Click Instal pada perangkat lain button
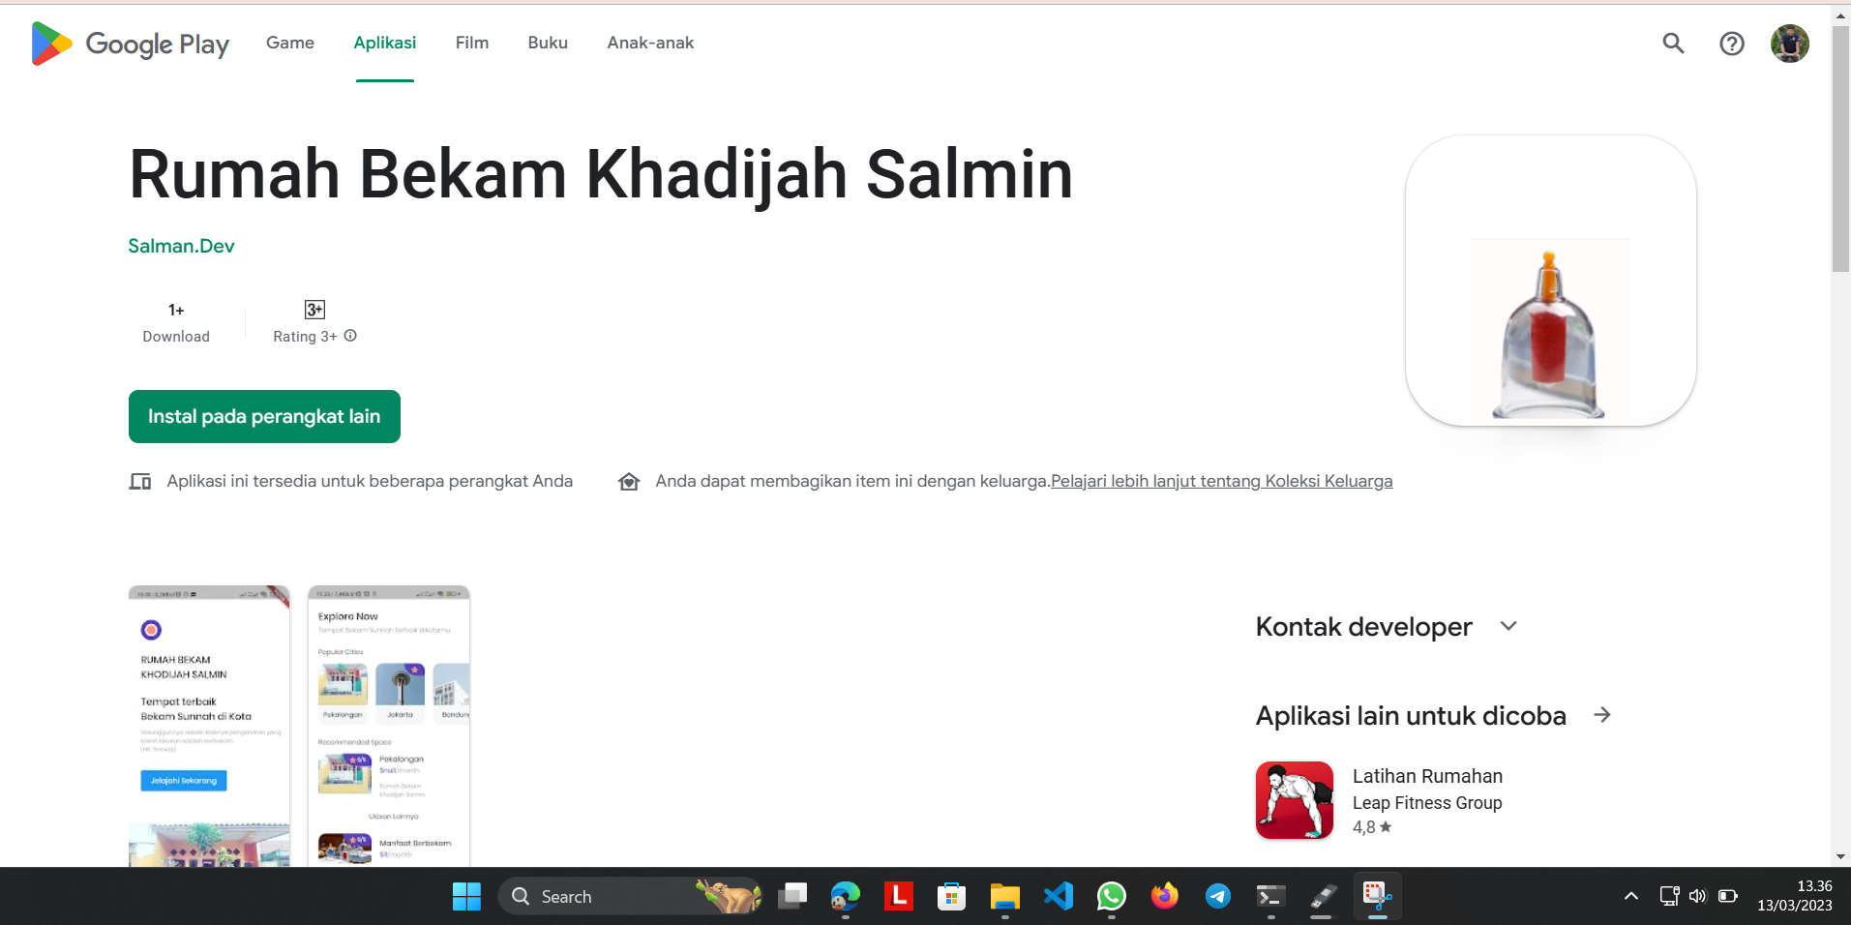 click(x=264, y=416)
